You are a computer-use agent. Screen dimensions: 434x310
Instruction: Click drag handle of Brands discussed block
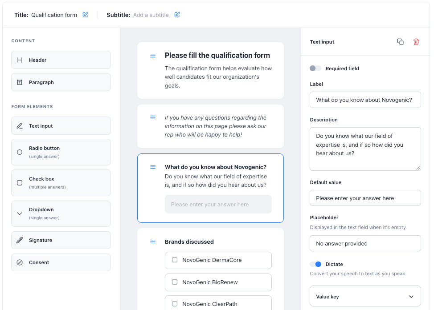tap(153, 242)
